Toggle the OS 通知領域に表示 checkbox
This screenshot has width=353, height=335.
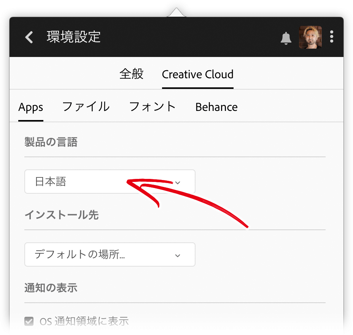(x=29, y=321)
